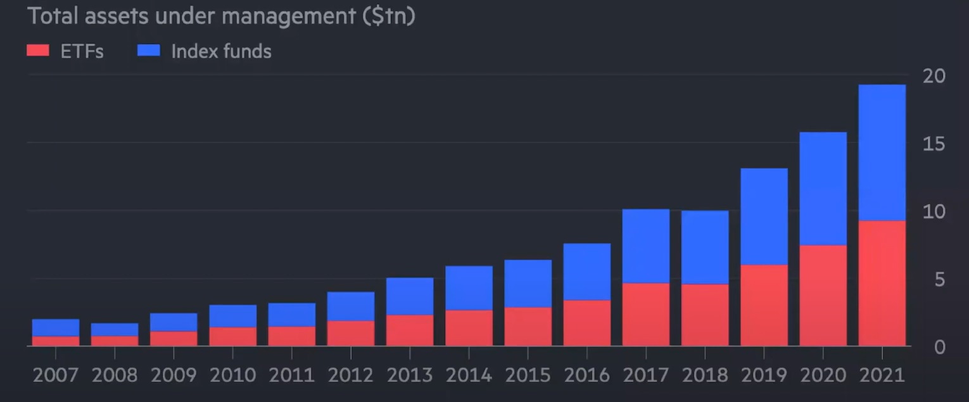Viewport: 969px width, 402px height.
Task: Click the red ETFs segment for 2008
Action: click(x=115, y=341)
